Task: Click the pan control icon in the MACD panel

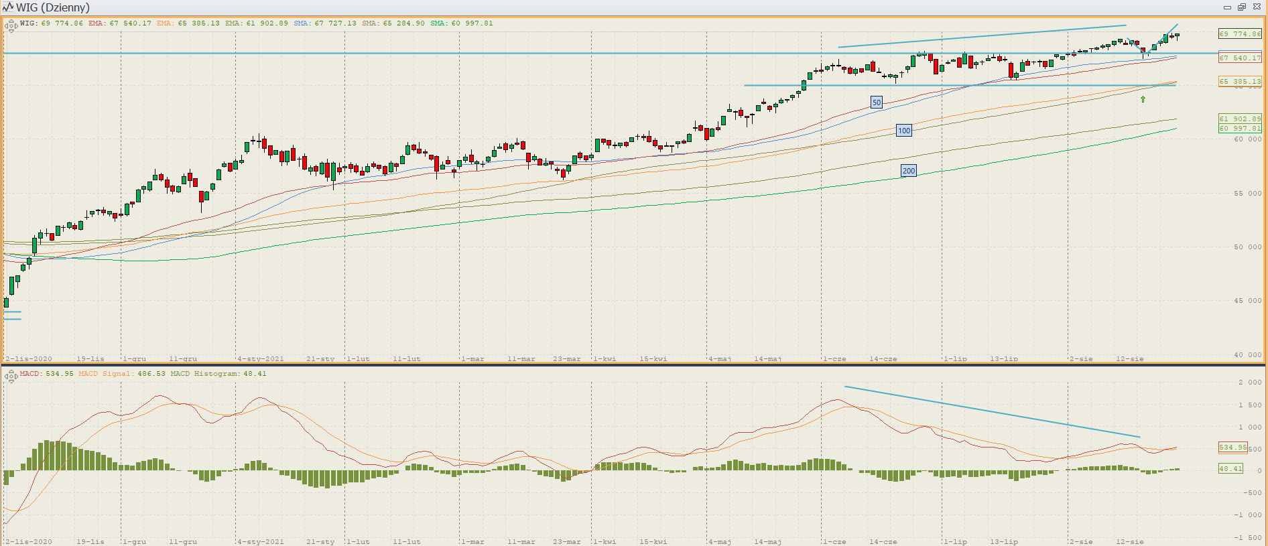Action: click(x=11, y=377)
